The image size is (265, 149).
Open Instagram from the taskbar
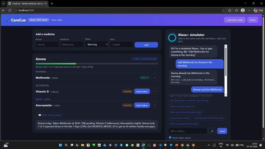(x=155, y=145)
